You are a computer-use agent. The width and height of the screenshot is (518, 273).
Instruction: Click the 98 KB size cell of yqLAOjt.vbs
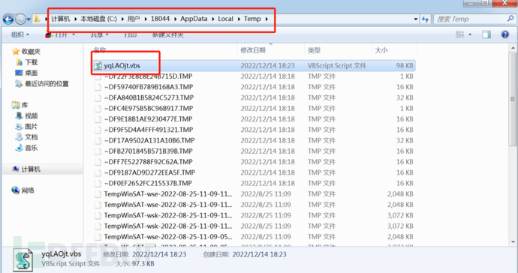405,65
